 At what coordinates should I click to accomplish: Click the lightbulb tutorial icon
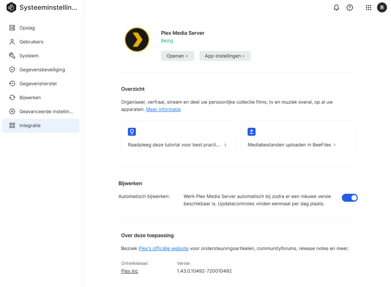click(132, 132)
